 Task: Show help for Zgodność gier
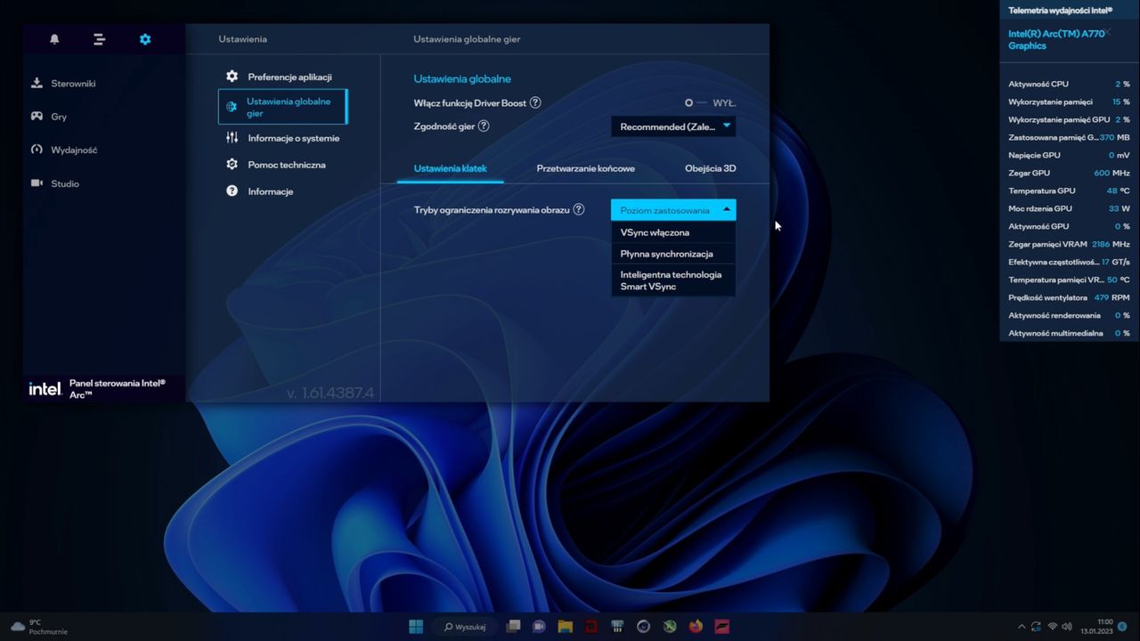[x=484, y=126]
